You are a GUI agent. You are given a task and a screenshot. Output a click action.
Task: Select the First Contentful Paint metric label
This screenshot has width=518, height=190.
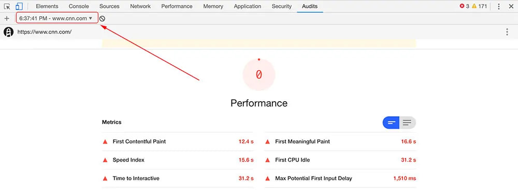139,141
